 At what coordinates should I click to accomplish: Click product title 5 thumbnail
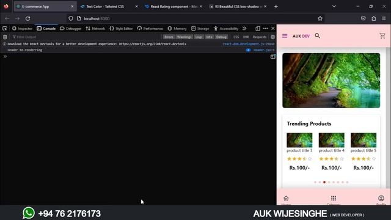[364, 140]
